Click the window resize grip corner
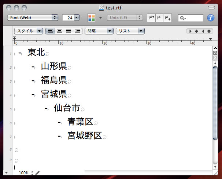The height and width of the screenshot is (179, 222). click(215, 173)
